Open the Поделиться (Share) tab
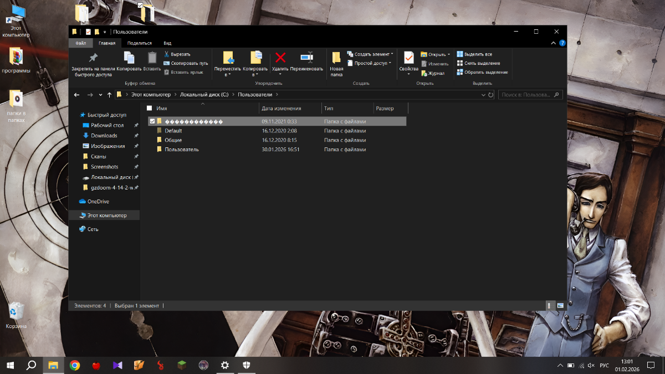 pyautogui.click(x=139, y=43)
